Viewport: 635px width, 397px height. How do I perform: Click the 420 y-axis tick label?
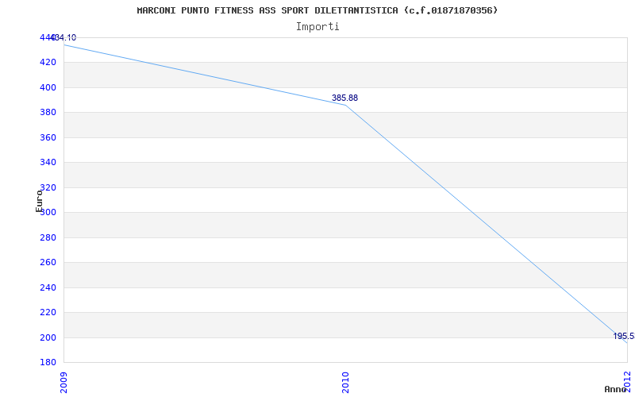[x=48, y=63]
